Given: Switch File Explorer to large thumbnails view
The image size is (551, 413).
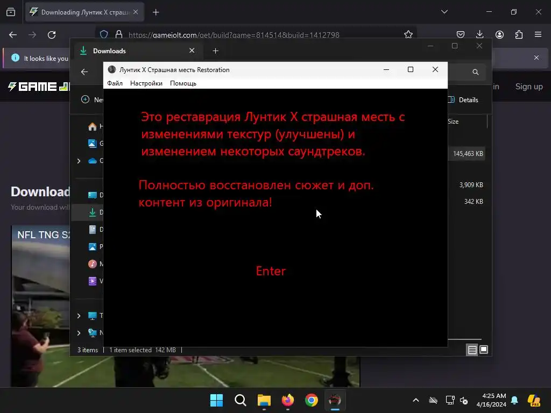Looking at the screenshot, I should (484, 350).
